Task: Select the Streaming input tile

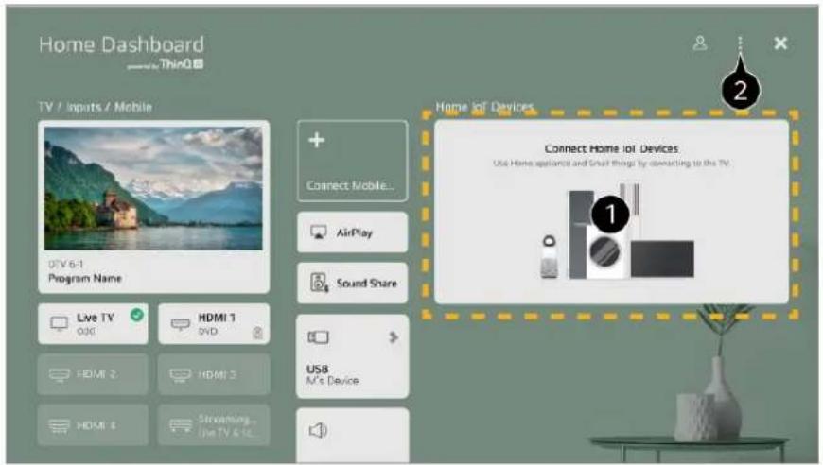Action: pos(214,425)
